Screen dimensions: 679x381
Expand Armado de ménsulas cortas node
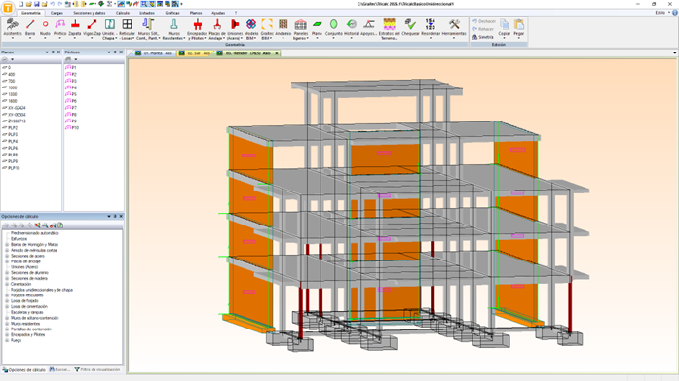pyautogui.click(x=7, y=250)
